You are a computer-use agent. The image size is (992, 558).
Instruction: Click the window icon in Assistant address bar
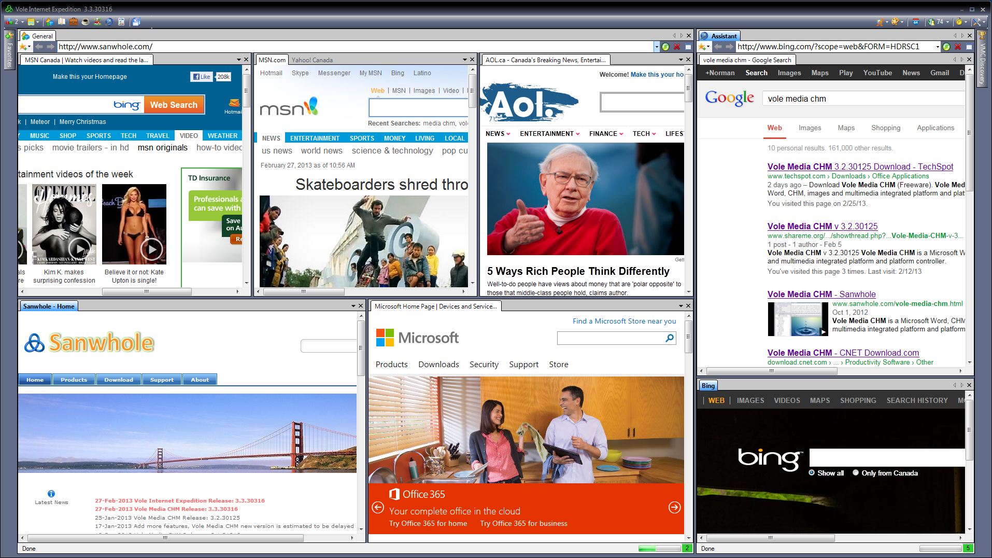[x=969, y=47]
